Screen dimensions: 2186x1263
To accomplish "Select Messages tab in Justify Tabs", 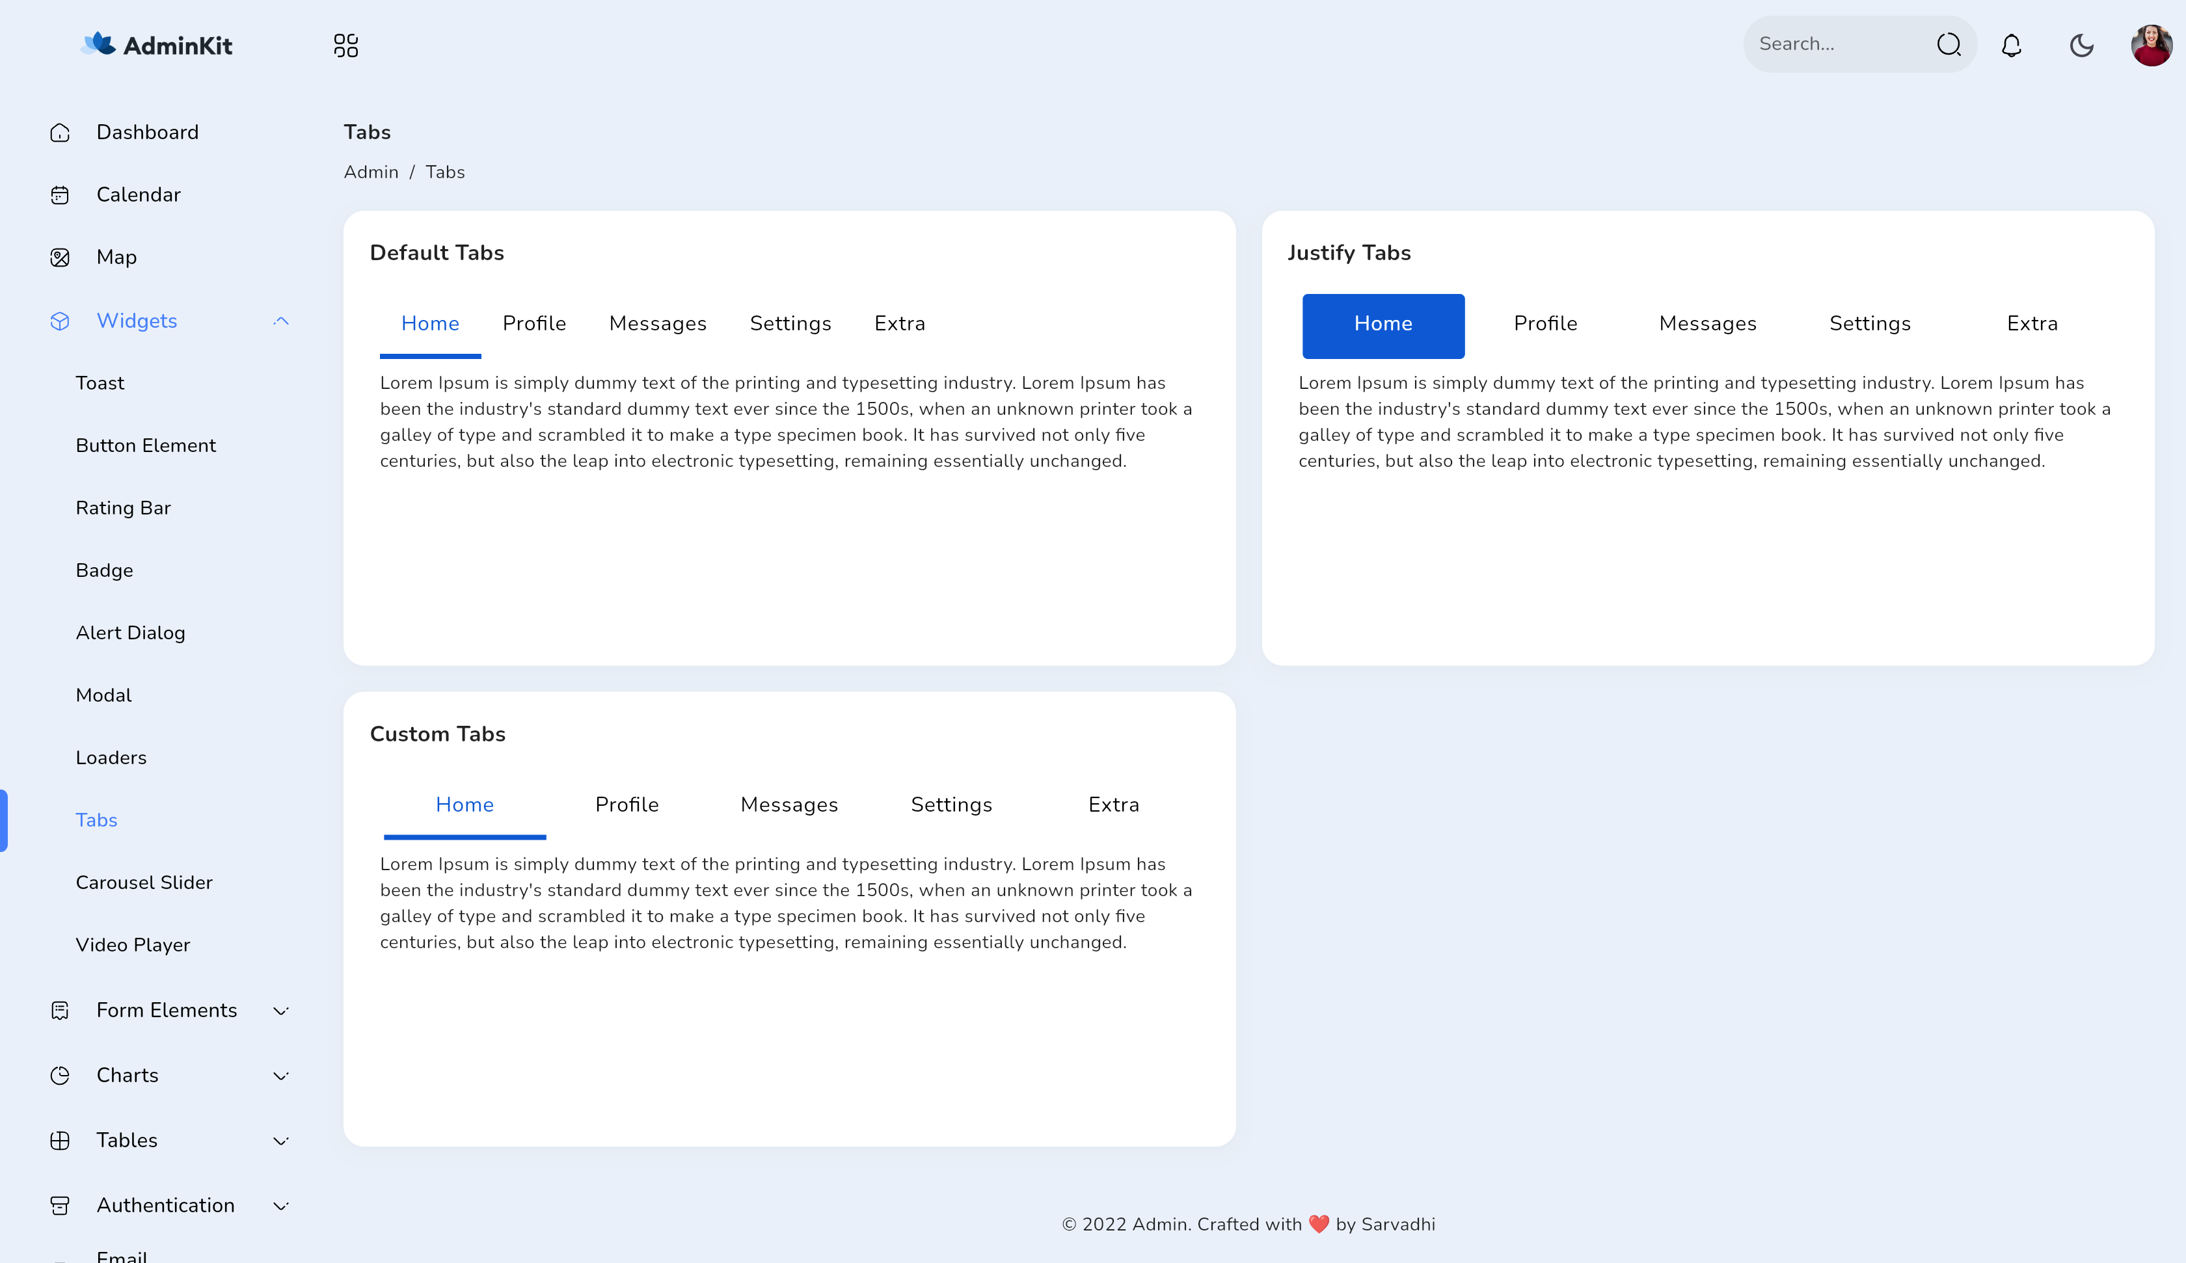I will point(1707,324).
